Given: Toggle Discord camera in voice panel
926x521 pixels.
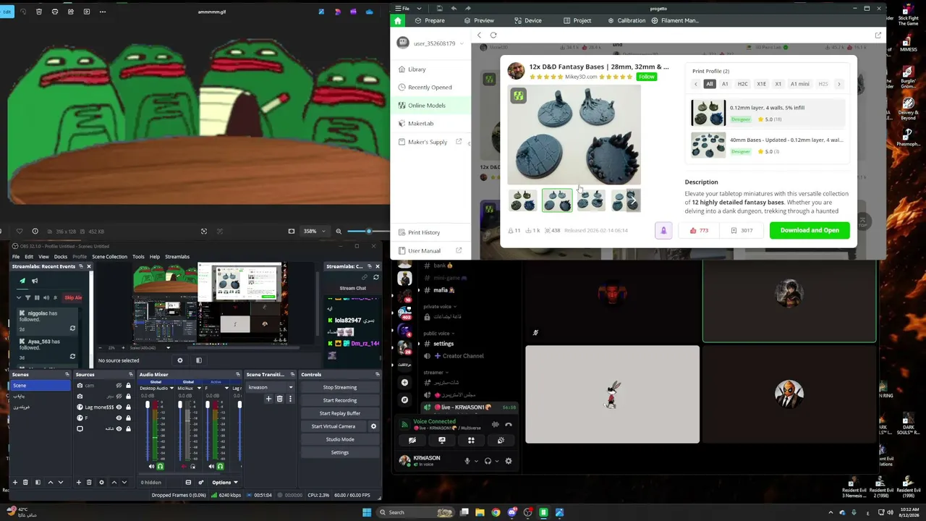Looking at the screenshot, I should [412, 440].
